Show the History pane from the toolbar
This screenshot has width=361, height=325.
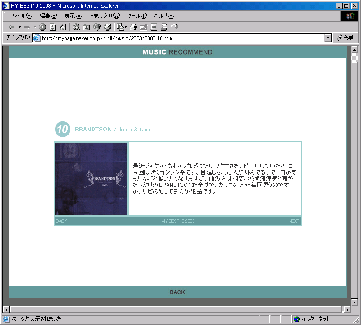pyautogui.click(x=107, y=27)
